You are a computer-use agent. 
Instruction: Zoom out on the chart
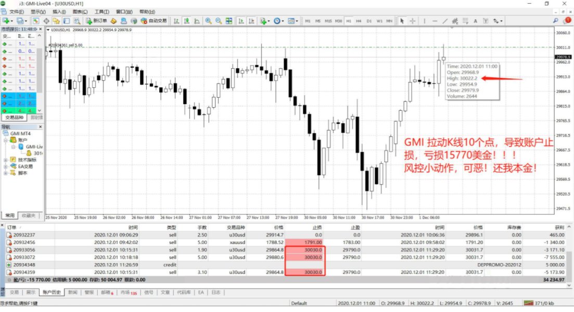point(219,21)
